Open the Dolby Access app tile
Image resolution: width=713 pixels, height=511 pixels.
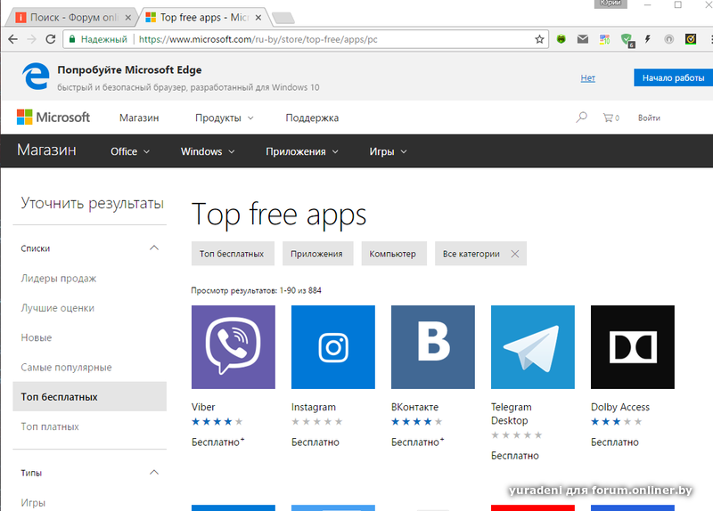point(632,347)
